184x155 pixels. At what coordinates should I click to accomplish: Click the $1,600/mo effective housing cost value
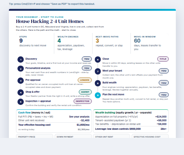click(x=83, y=125)
